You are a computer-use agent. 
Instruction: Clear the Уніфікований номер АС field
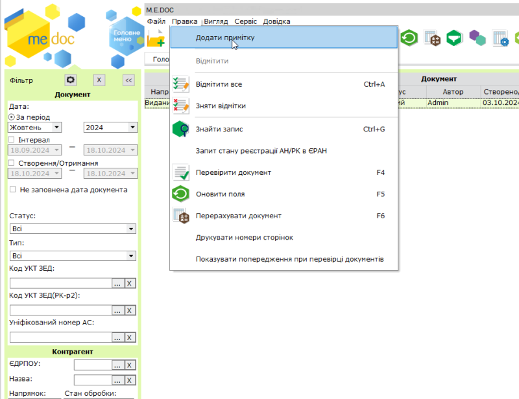[x=130, y=337]
